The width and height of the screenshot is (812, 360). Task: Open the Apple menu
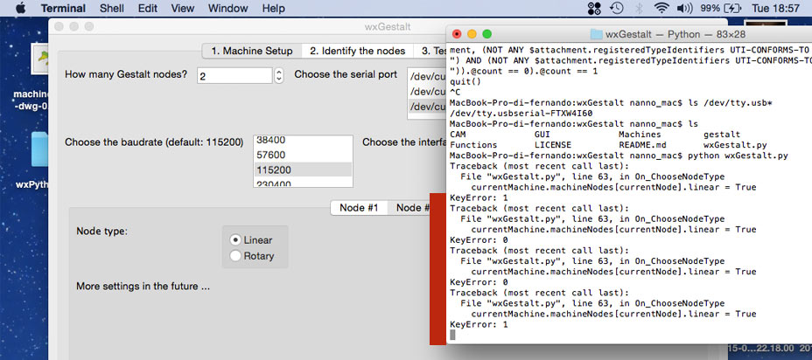click(20, 8)
